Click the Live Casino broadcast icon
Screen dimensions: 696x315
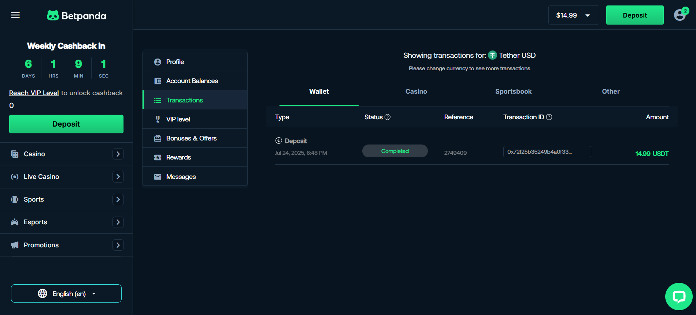point(15,177)
